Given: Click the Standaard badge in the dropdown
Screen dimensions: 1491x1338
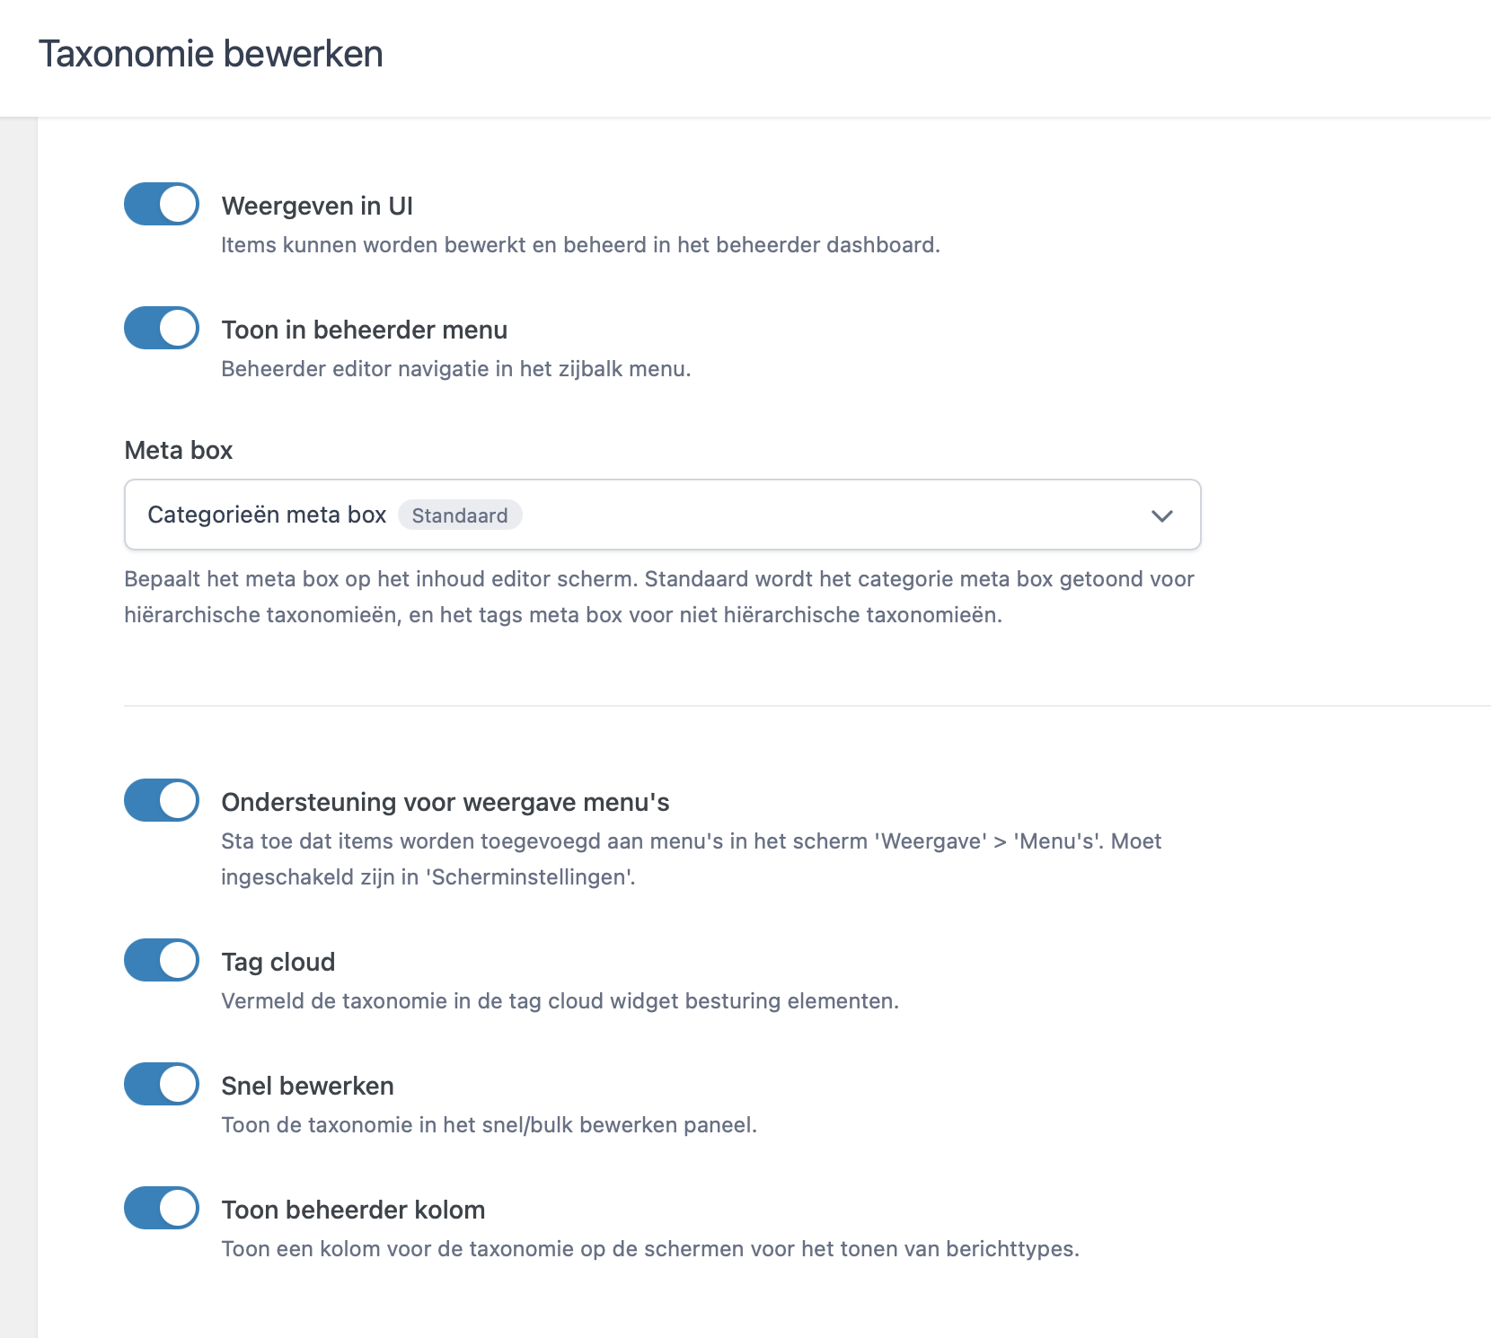Looking at the screenshot, I should pos(460,515).
